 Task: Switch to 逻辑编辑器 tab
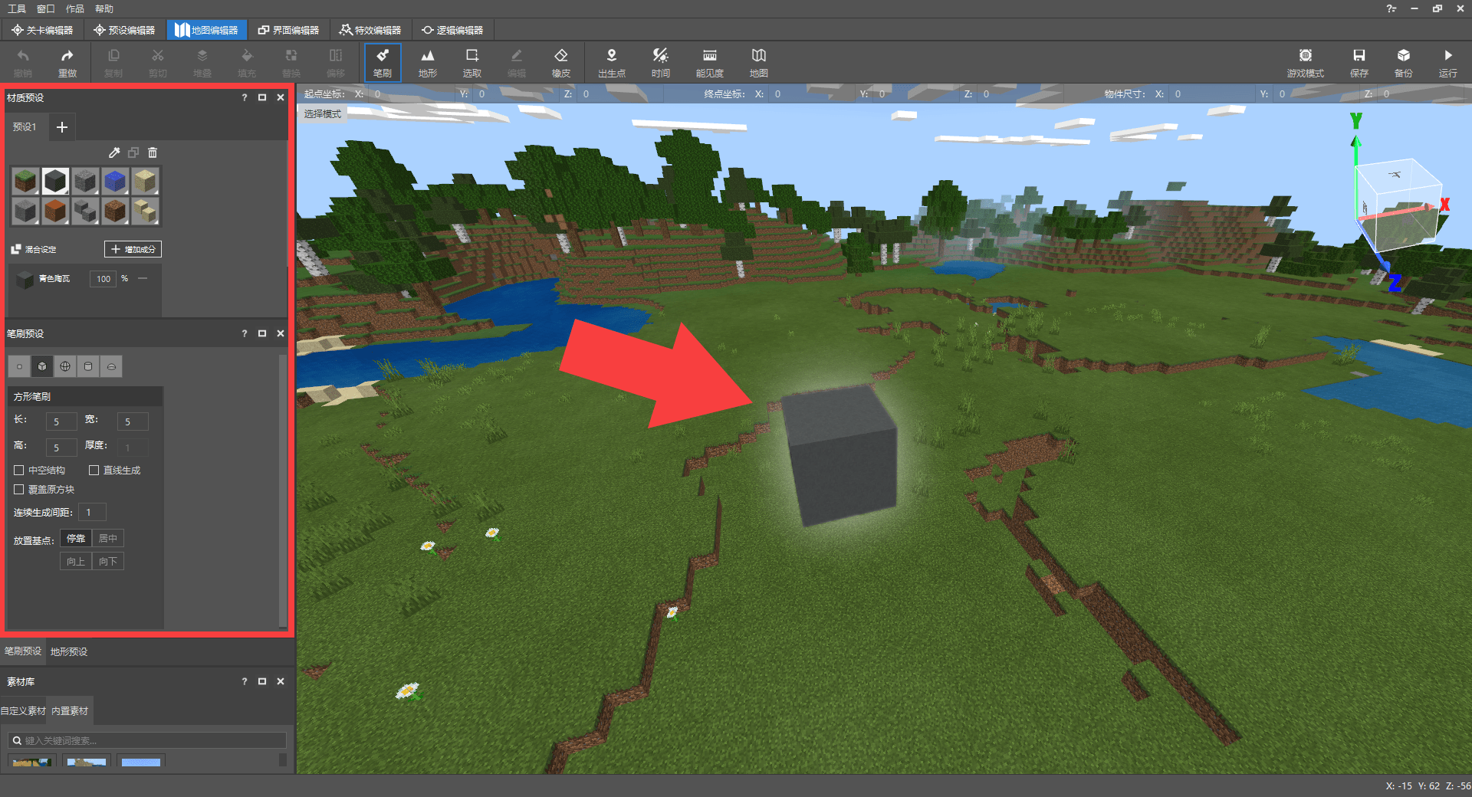pyautogui.click(x=453, y=30)
